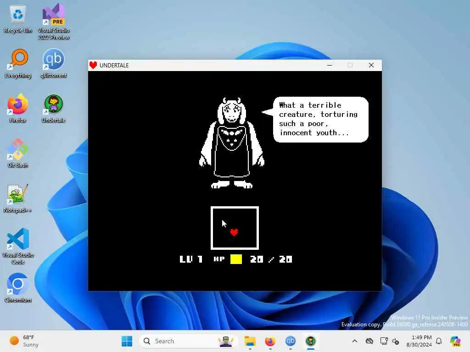Close the Undertale window

click(x=371, y=65)
